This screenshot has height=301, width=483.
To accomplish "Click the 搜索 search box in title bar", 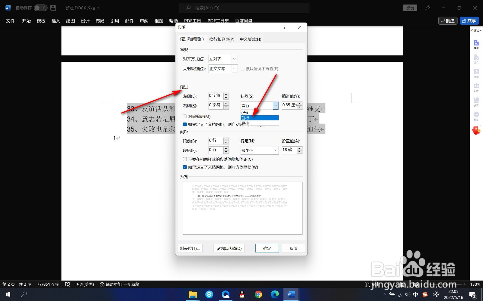I will 244,8.
